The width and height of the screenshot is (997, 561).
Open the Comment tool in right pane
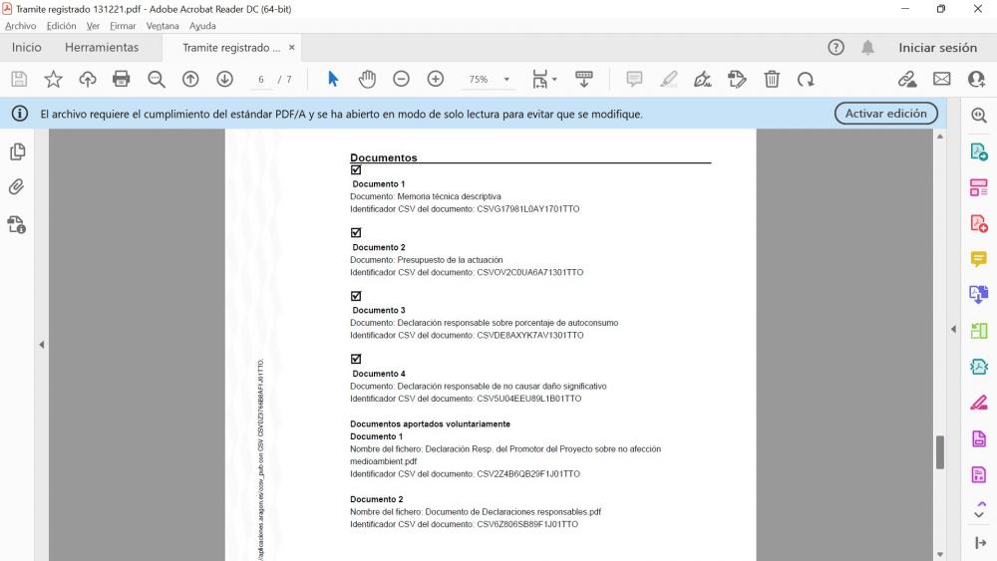tap(979, 259)
